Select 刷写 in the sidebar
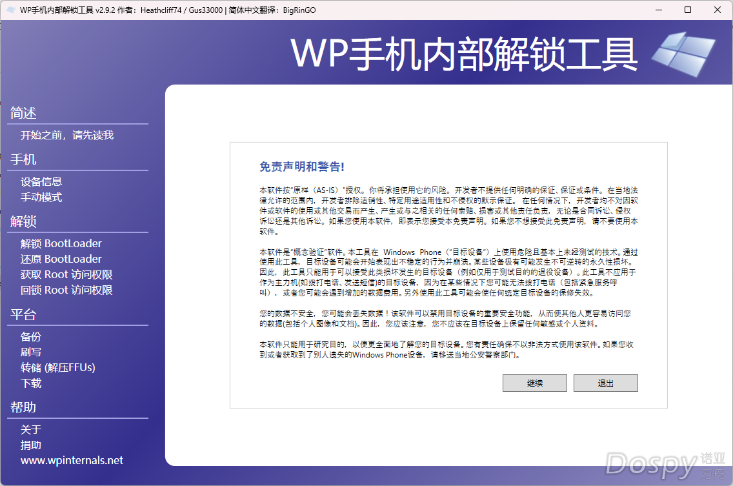This screenshot has width=733, height=486. click(31, 352)
